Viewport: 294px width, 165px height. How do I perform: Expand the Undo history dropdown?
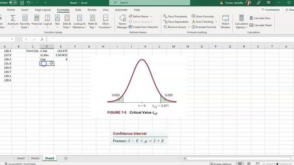(32, 3)
